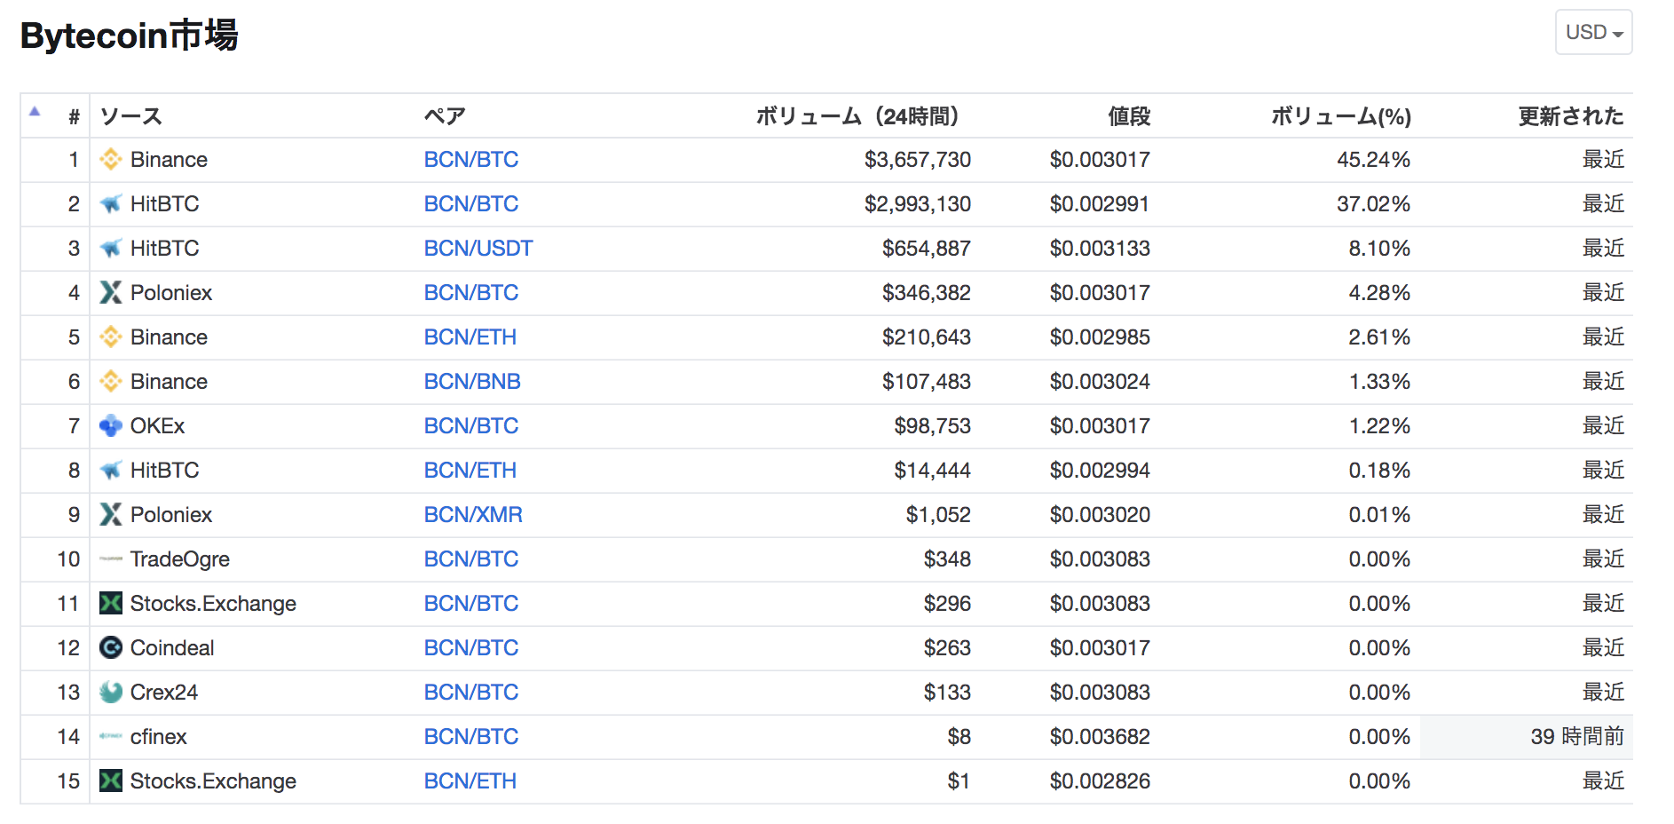This screenshot has width=1674, height=824.
Task: Sort by the ペア column header
Action: click(445, 116)
